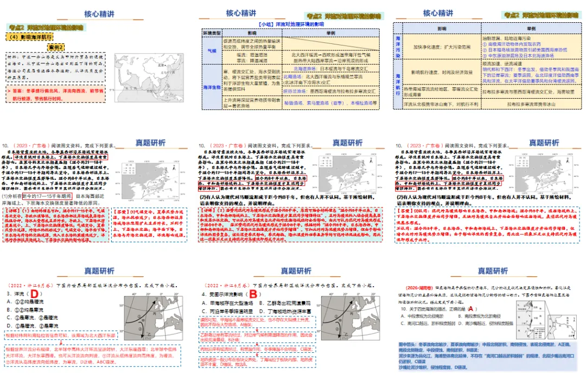Image resolution: width=586 pixels, height=375 pixels.
Task: Click the 根据经纬网和海陆位置信息可知 hint box
Action: click(x=61, y=336)
